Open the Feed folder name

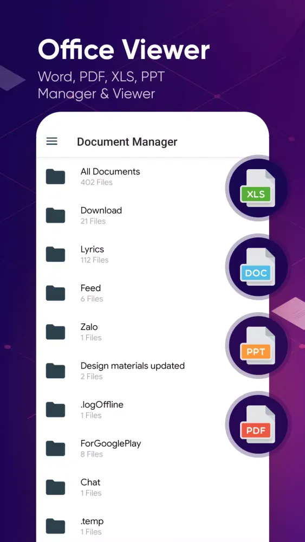[90, 288]
